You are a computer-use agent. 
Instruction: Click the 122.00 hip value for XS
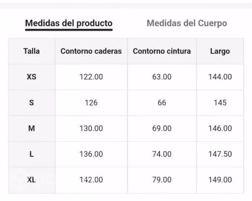(x=91, y=77)
